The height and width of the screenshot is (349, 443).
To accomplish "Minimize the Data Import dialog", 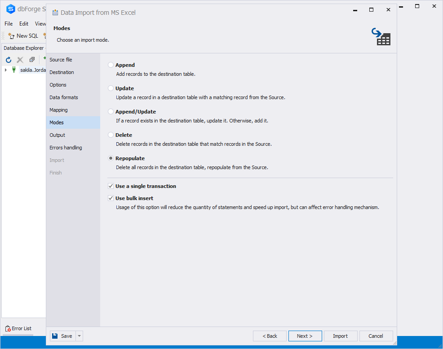I will 355,10.
